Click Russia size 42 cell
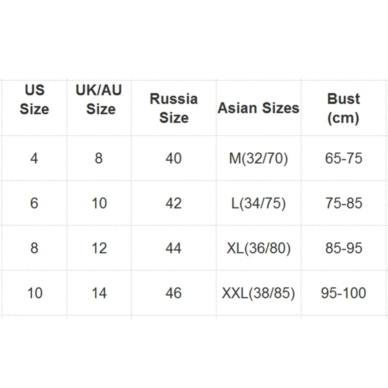Image resolution: width=388 pixels, height=388 pixels. [x=174, y=203]
